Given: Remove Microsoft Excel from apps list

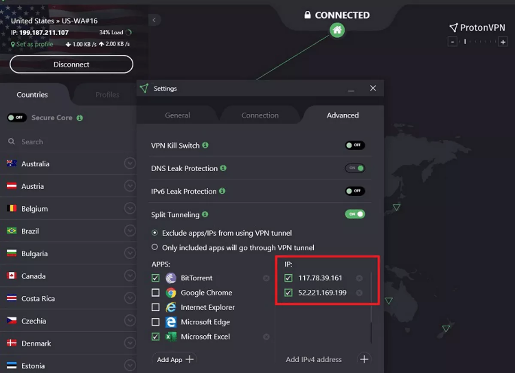Looking at the screenshot, I should 266,337.
